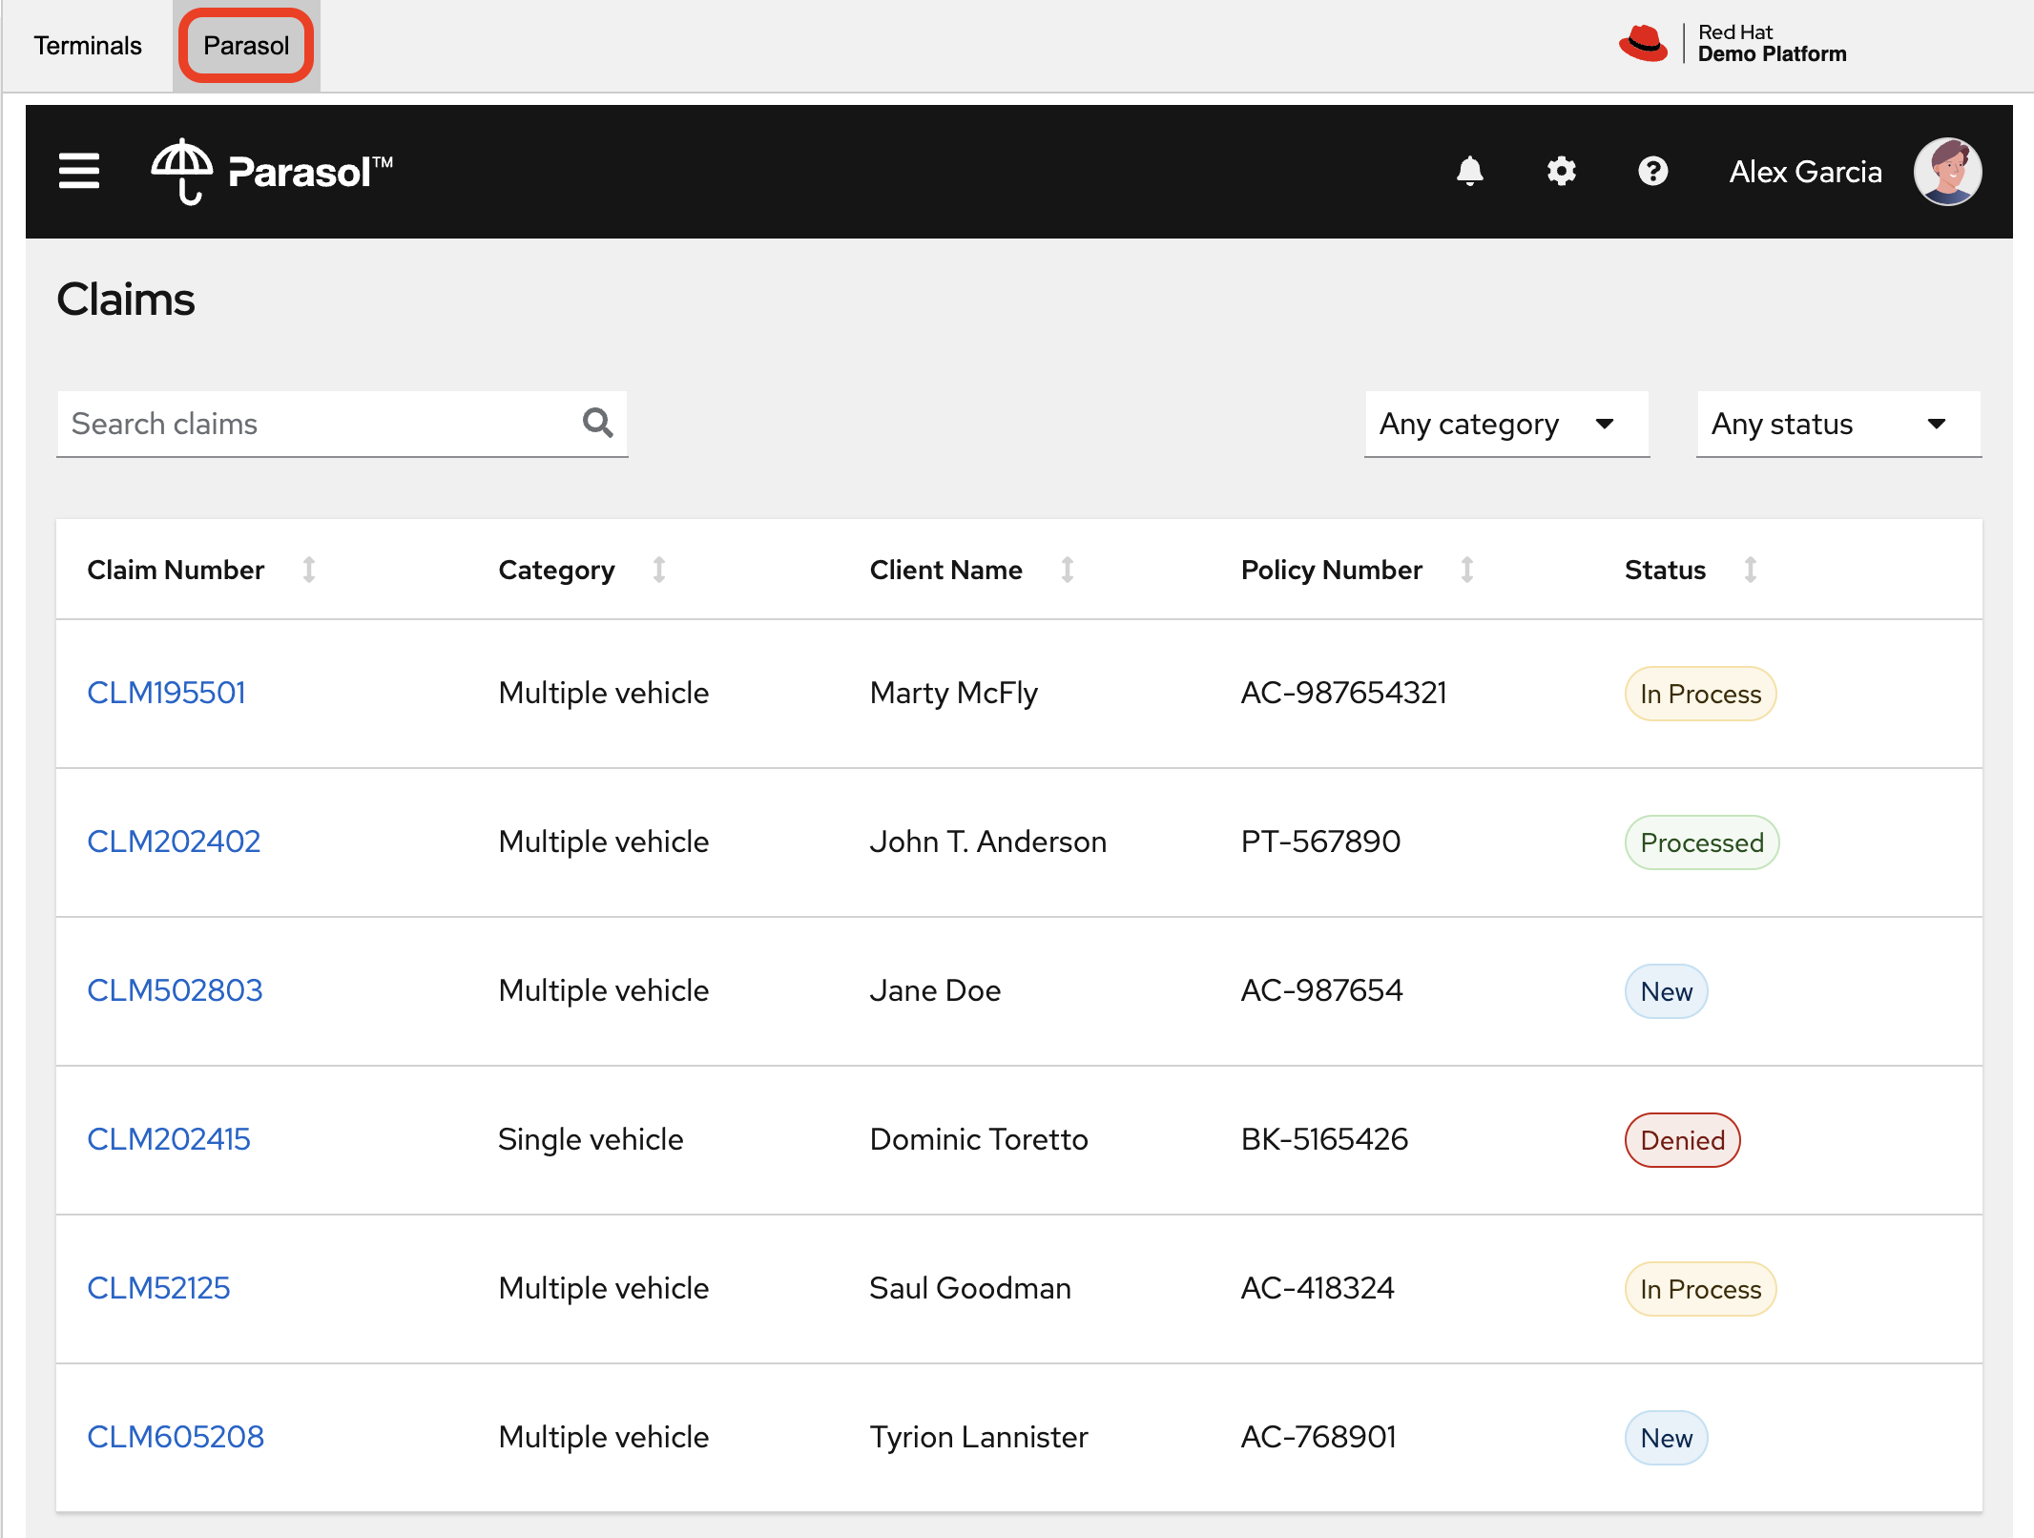Click Marty McFly's In Process badge
Image resolution: width=2034 pixels, height=1538 pixels.
(1700, 694)
